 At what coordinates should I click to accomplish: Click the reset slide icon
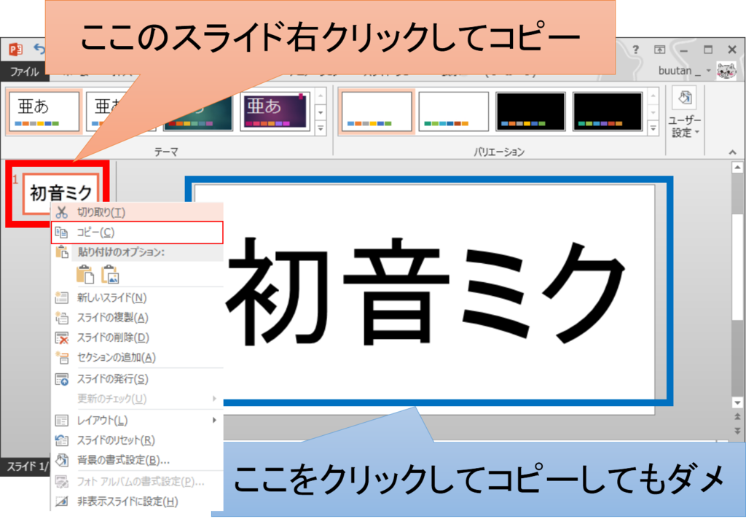click(61, 440)
